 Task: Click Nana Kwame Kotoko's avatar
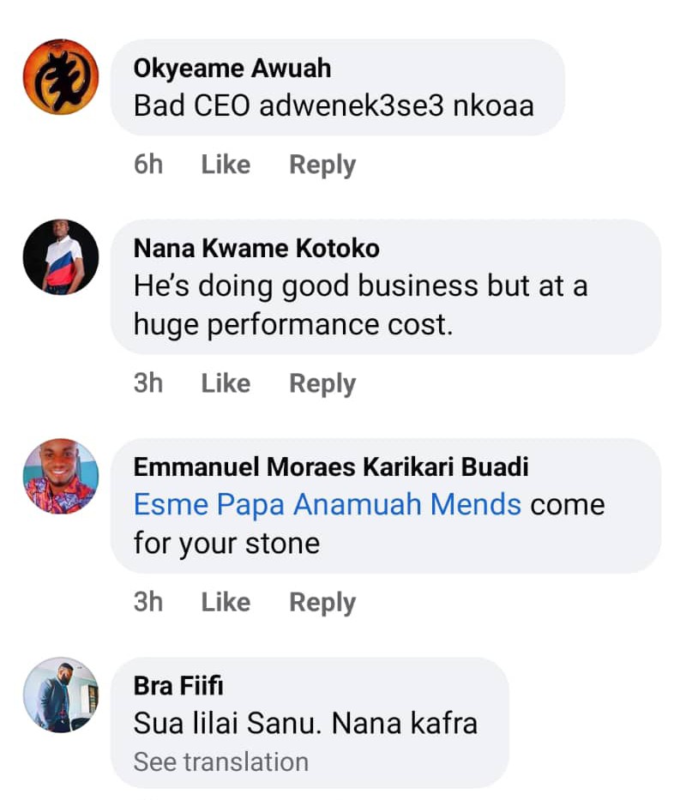[61, 257]
